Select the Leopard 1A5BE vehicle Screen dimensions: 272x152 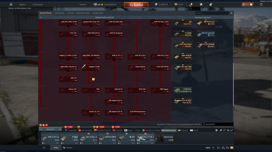(x=91, y=68)
